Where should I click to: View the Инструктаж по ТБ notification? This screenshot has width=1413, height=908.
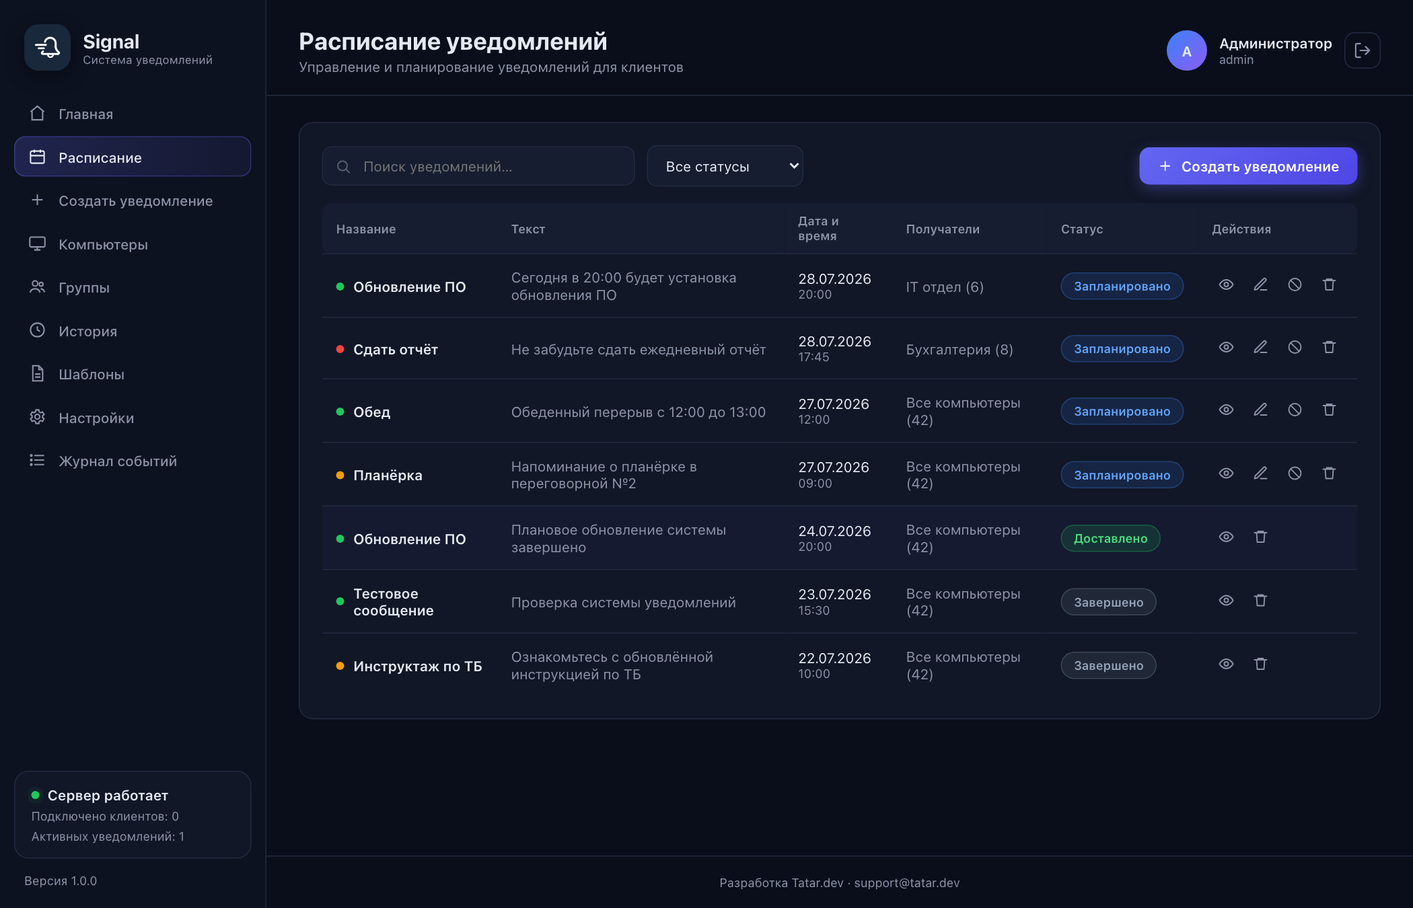pos(1226,664)
